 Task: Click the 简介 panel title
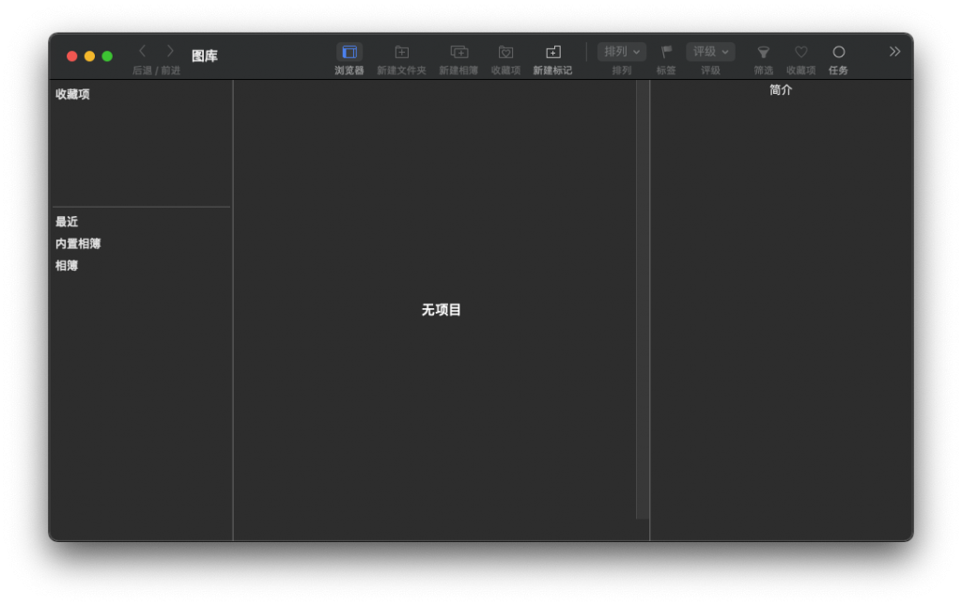(781, 90)
